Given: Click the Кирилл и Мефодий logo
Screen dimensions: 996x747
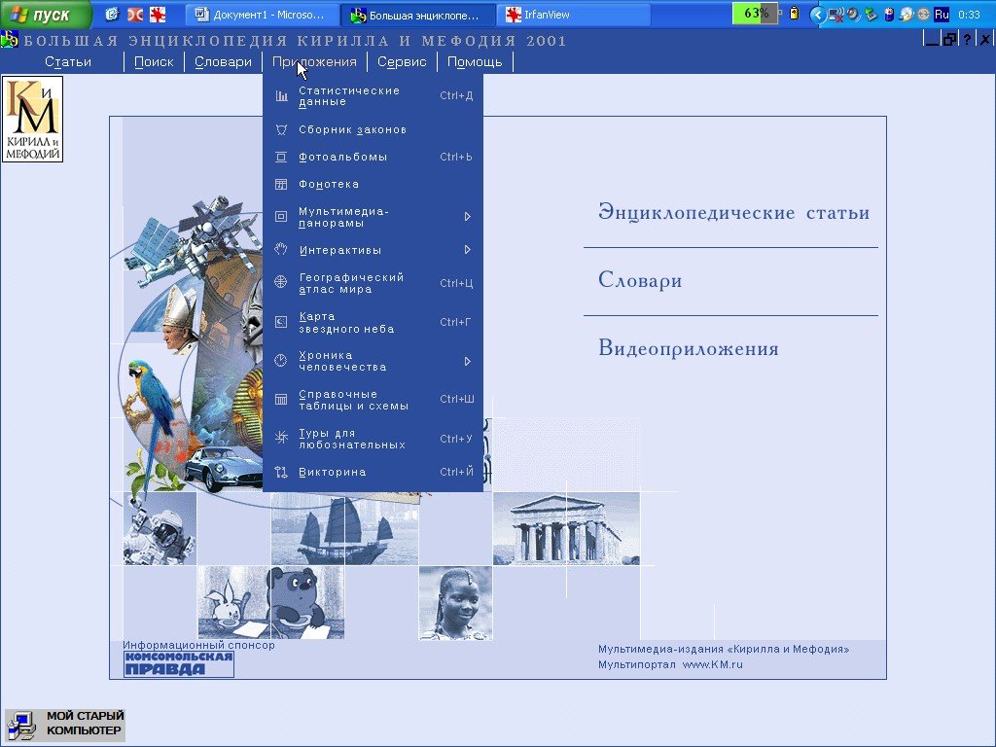Looking at the screenshot, I should 32,119.
